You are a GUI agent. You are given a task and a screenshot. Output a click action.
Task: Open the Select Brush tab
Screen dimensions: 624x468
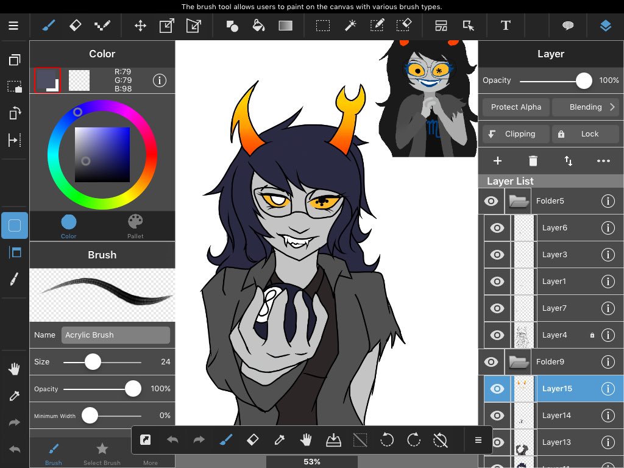tap(102, 453)
